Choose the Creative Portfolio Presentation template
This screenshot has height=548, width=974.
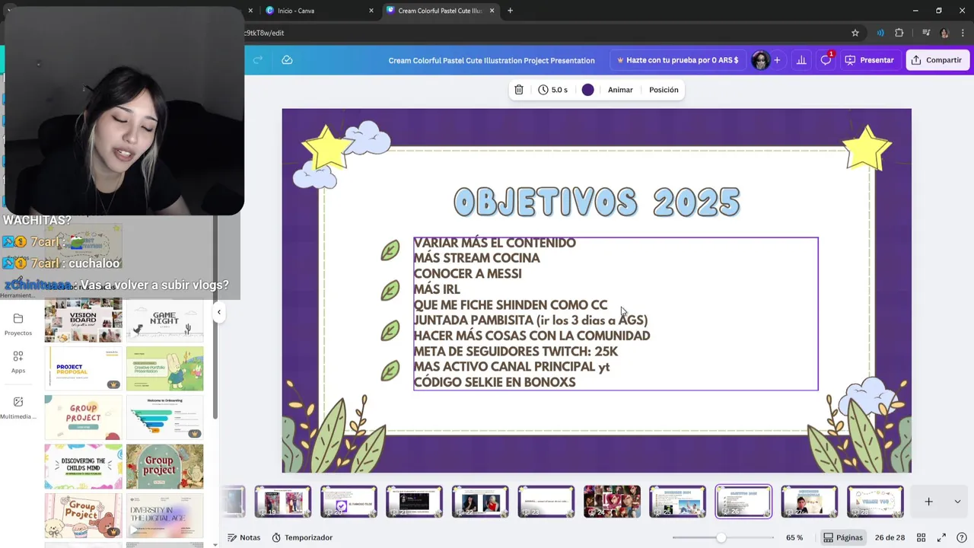coord(165,368)
